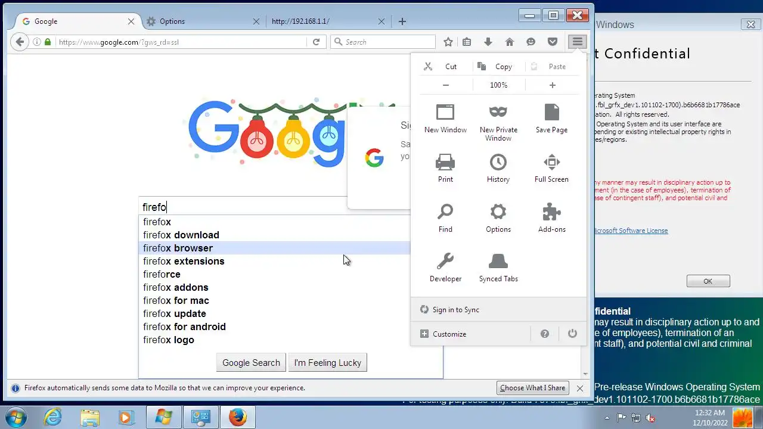Click OK in the About Windows dialog
763x429 pixels.
(708, 281)
